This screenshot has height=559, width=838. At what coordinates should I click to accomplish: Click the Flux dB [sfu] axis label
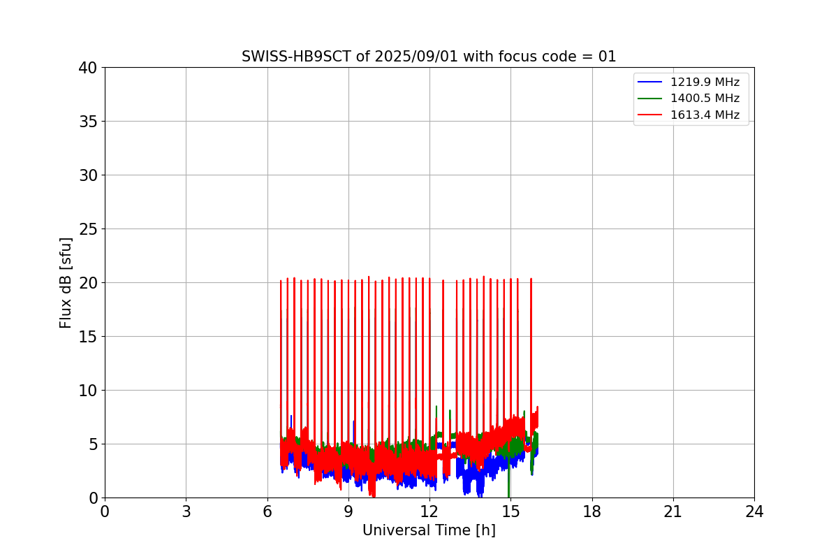point(66,282)
